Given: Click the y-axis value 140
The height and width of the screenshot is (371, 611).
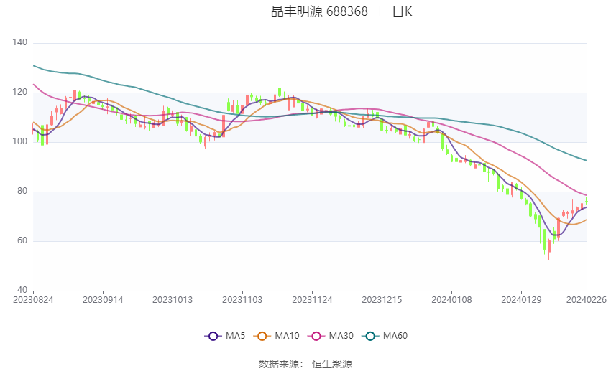Looking at the screenshot, I should click(x=20, y=42).
